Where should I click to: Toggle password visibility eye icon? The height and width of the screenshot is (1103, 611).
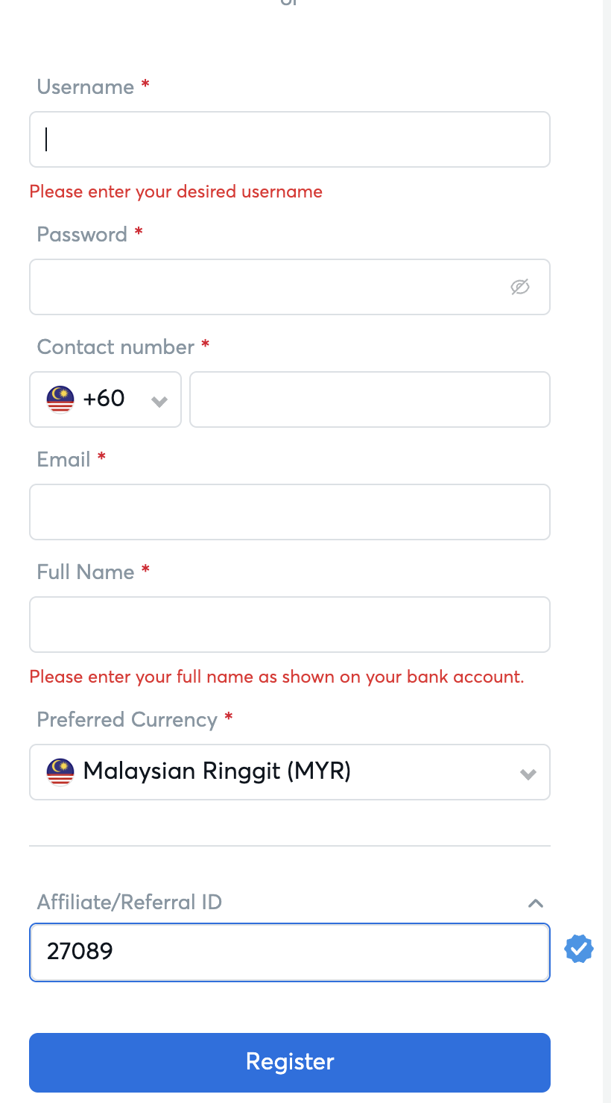pyautogui.click(x=520, y=287)
